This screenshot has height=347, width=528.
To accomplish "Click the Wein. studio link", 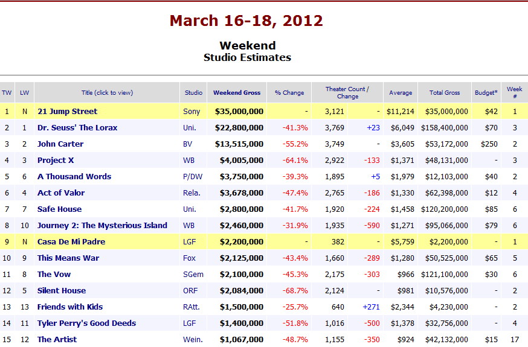I will click(193, 340).
